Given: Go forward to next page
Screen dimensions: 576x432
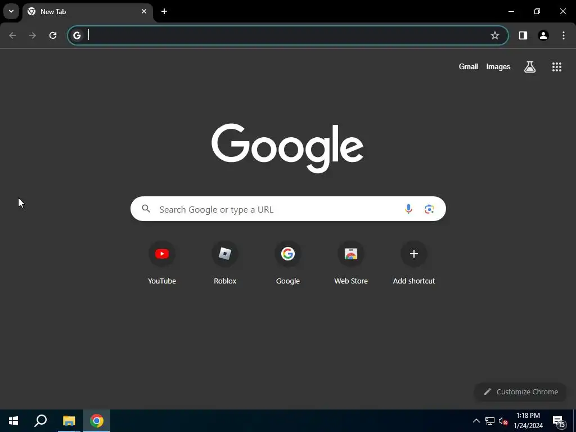Looking at the screenshot, I should tap(33, 35).
